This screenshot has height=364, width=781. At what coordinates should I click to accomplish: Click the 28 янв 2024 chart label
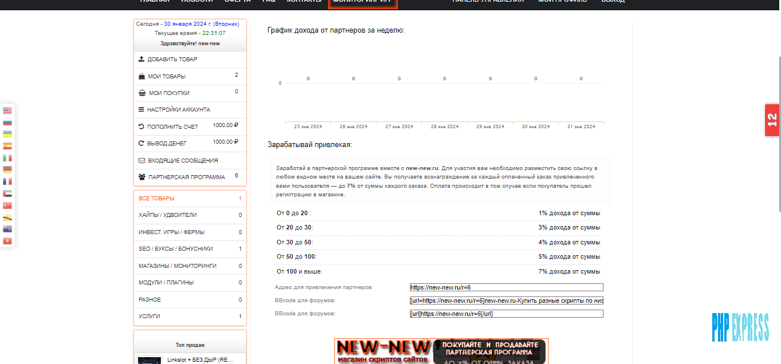tap(445, 126)
